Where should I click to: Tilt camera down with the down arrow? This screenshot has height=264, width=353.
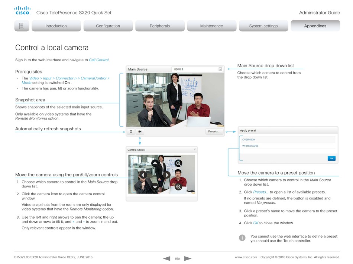coord(155,187)
